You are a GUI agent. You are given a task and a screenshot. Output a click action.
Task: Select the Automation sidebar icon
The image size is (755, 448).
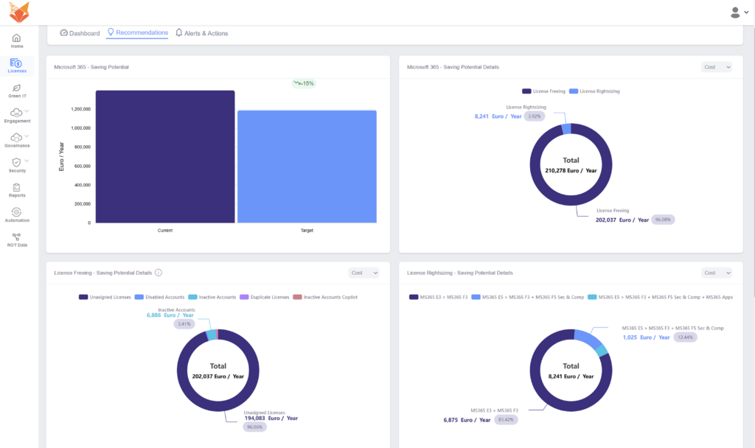coord(16,212)
